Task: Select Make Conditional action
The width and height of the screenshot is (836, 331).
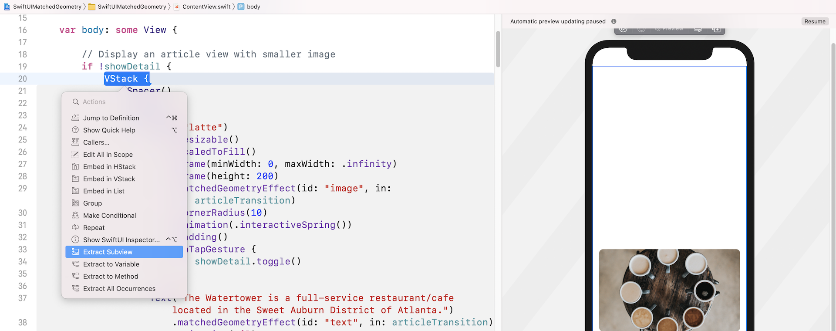Action: (124, 216)
